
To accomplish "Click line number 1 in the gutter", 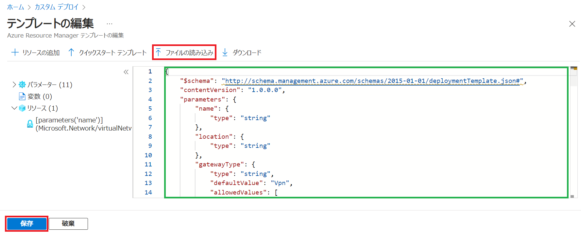I will (150, 71).
